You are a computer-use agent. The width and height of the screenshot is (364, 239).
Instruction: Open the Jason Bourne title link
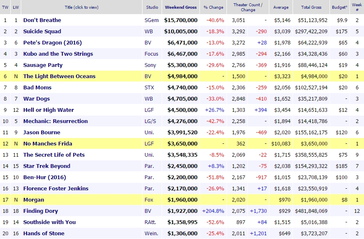coord(42,133)
